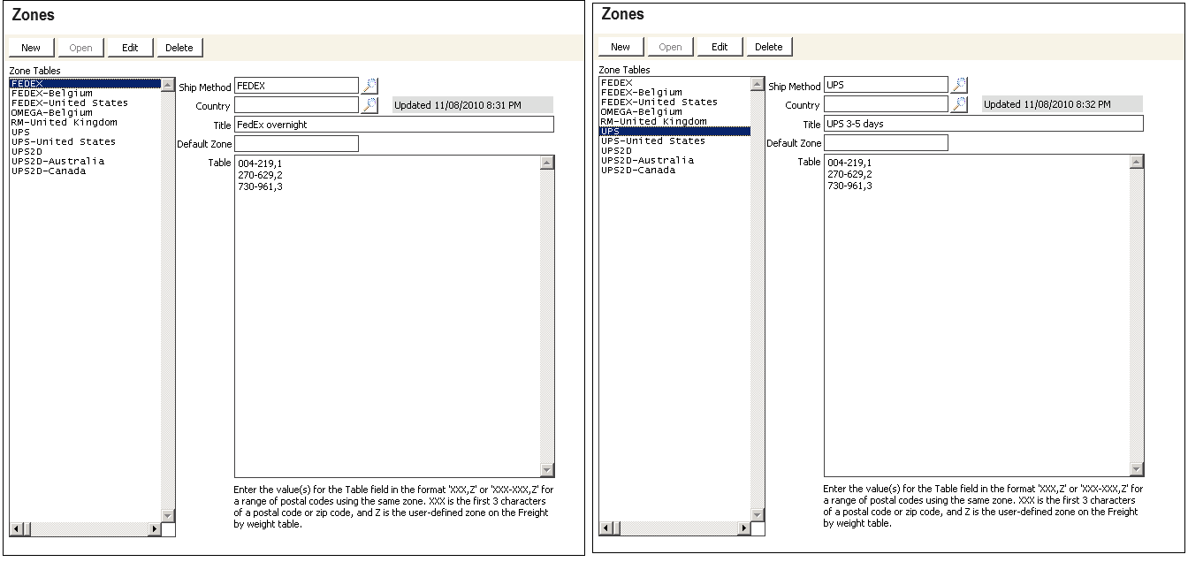The height and width of the screenshot is (562, 1188).
Task: Select UPS2D-Australia in the right zone list
Action: pos(674,160)
